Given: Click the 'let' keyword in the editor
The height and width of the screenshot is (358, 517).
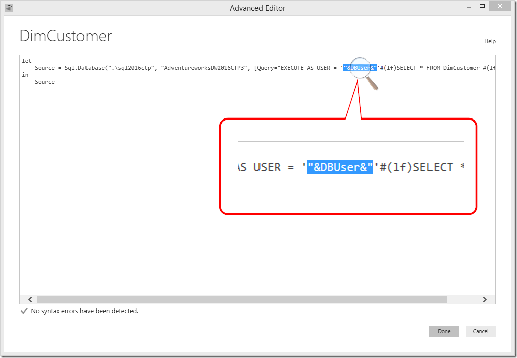Looking at the screenshot, I should tap(26, 61).
